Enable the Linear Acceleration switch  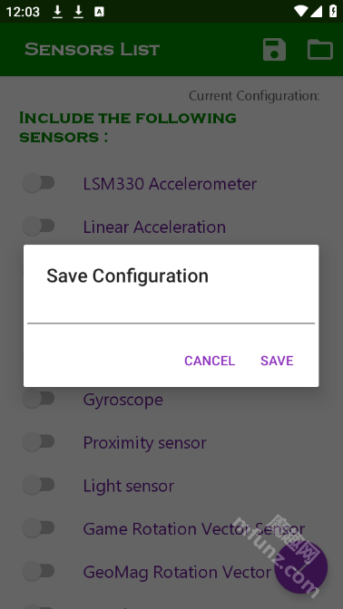pos(38,226)
